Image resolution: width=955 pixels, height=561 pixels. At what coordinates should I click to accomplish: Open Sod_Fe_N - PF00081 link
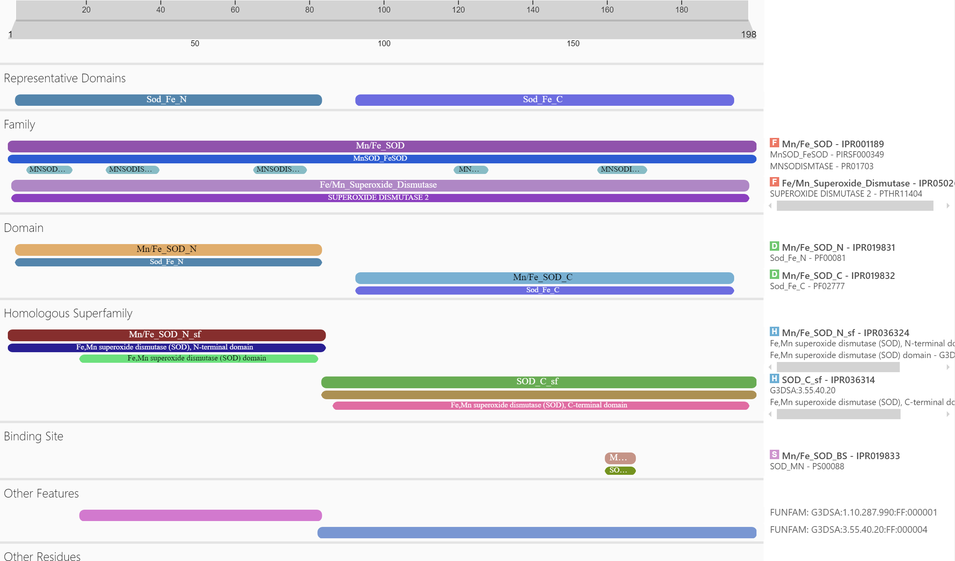point(807,258)
